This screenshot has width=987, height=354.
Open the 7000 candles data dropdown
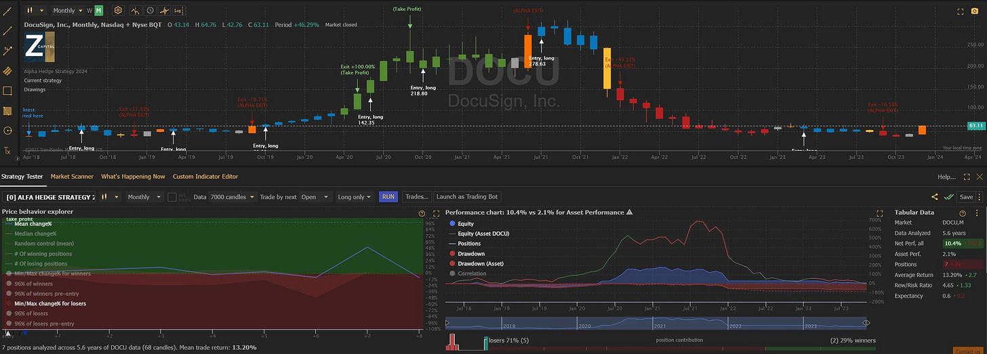[233, 197]
